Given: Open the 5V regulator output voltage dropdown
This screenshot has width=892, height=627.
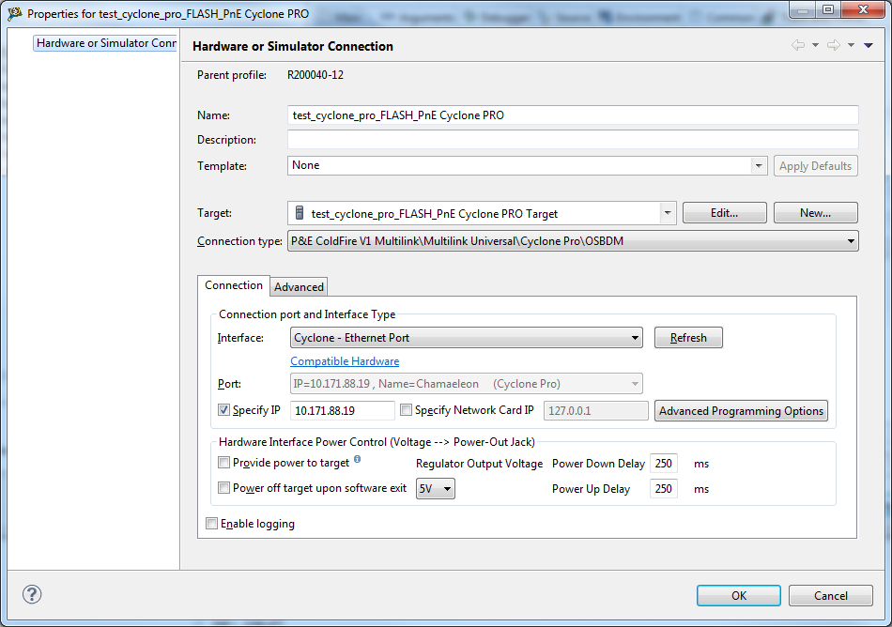Looking at the screenshot, I should (x=447, y=489).
